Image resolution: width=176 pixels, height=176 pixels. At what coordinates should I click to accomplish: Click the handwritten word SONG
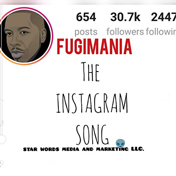pyautogui.click(x=92, y=135)
